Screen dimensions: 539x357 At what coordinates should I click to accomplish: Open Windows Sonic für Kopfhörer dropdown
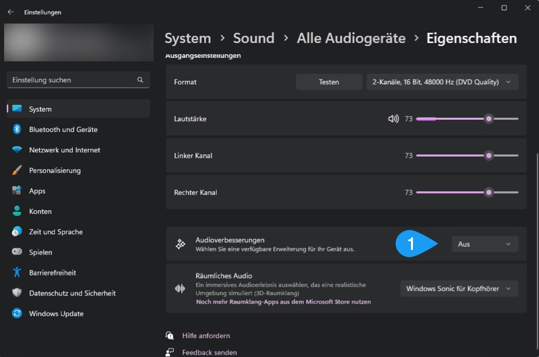459,288
